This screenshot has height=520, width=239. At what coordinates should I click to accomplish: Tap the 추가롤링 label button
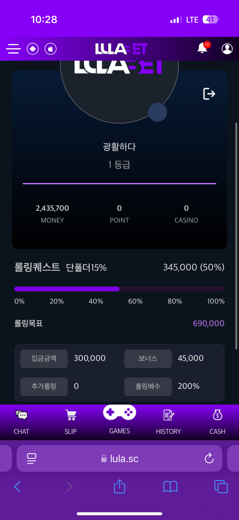pyautogui.click(x=44, y=386)
